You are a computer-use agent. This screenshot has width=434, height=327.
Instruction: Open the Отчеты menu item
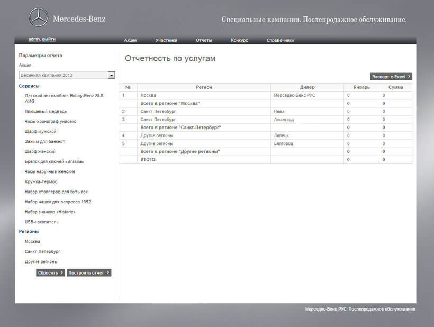(204, 40)
